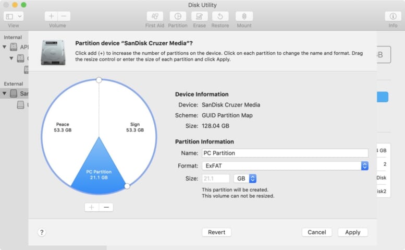Click the partition Size field
Viewport: 405px width, 250px height.
(216, 178)
